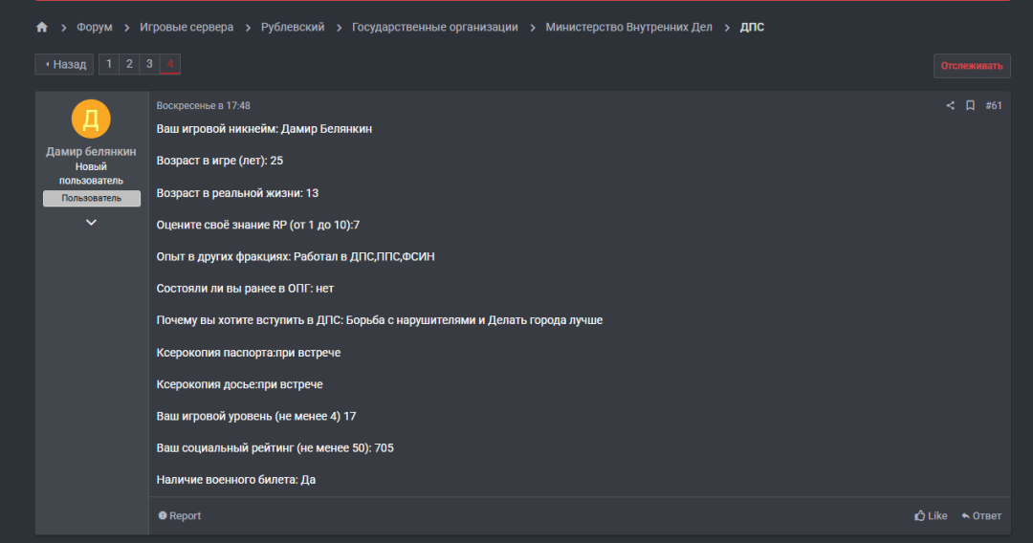Open the orange Д user avatar
1033x543 pixels.
coord(91,119)
